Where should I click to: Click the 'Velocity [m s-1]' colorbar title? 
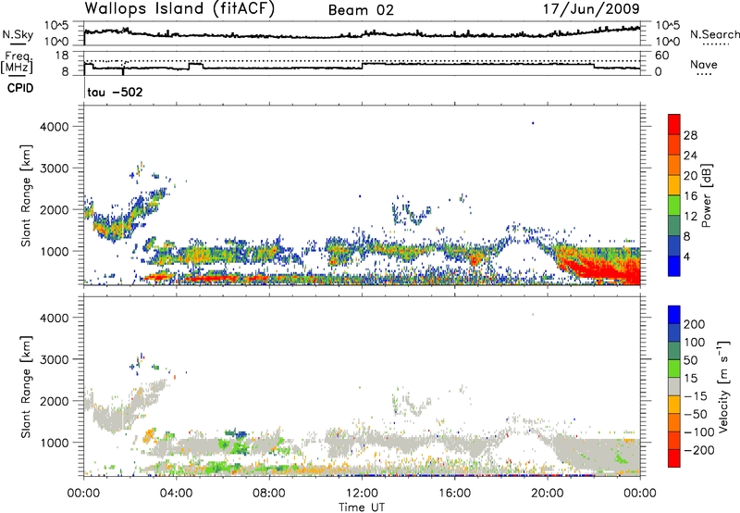723,386
